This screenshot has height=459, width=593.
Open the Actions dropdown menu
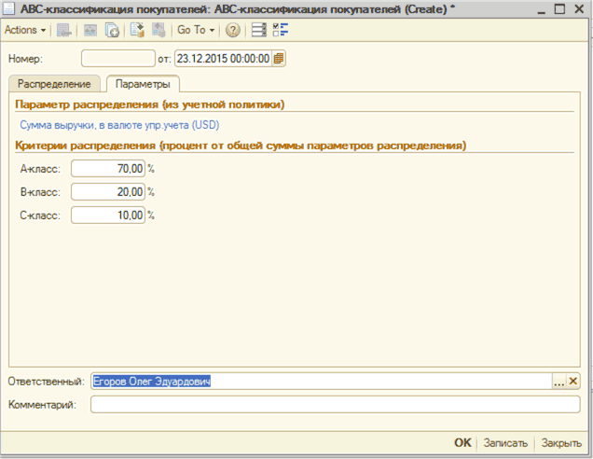click(x=24, y=30)
